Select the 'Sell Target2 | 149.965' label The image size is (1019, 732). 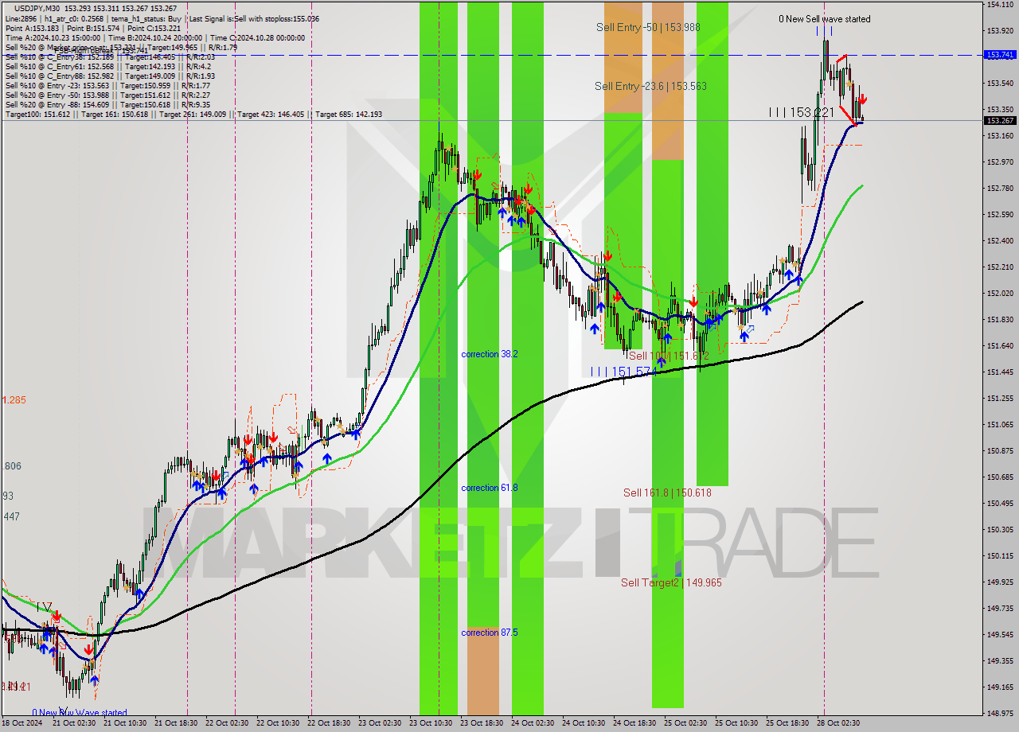tap(671, 582)
